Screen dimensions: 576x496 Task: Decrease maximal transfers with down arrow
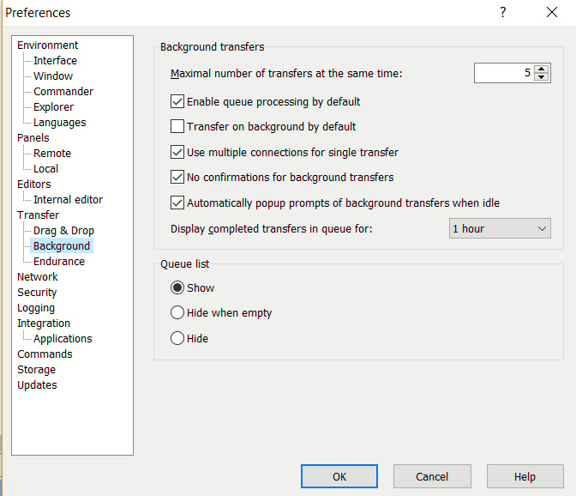541,78
